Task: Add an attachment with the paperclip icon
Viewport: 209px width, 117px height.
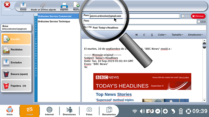Action: point(43,6)
